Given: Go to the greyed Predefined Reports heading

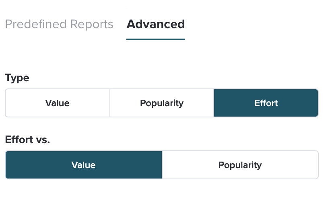Looking at the screenshot, I should click(x=59, y=24).
